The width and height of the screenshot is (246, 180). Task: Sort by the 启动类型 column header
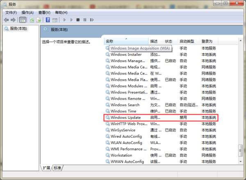pyautogui.click(x=189, y=41)
